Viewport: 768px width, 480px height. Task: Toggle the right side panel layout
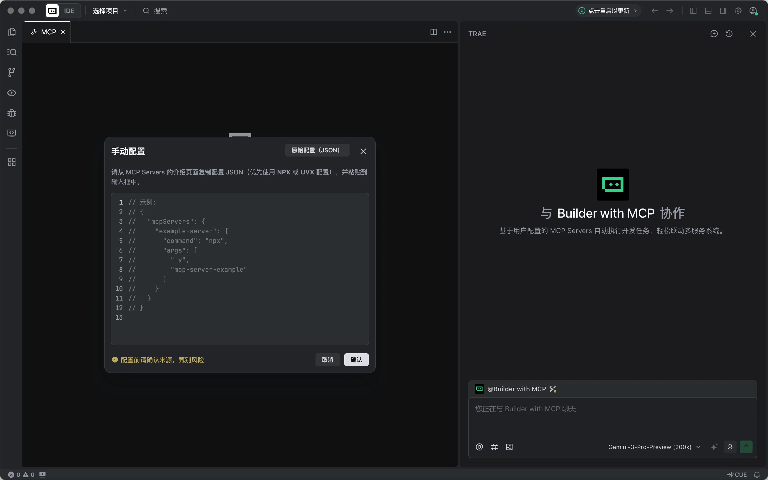(x=723, y=11)
